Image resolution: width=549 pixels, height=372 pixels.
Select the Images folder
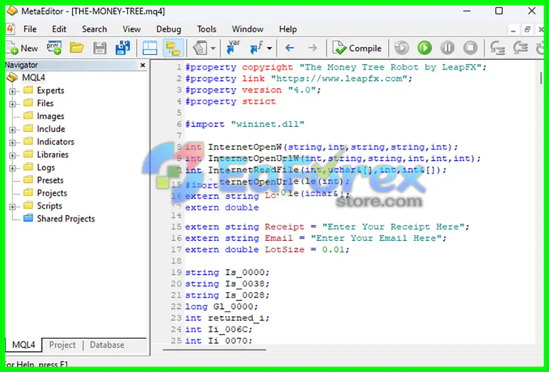point(50,116)
